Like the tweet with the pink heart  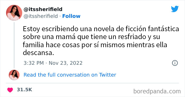click(10, 90)
